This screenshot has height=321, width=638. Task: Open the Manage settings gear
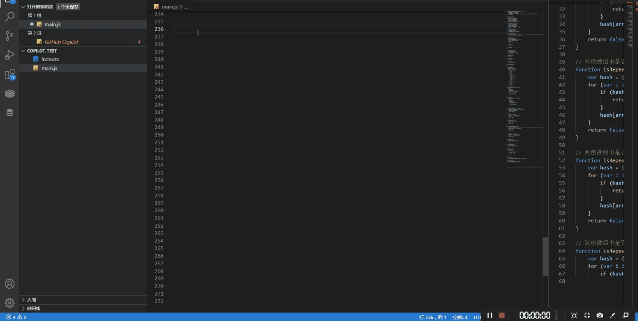pyautogui.click(x=10, y=302)
